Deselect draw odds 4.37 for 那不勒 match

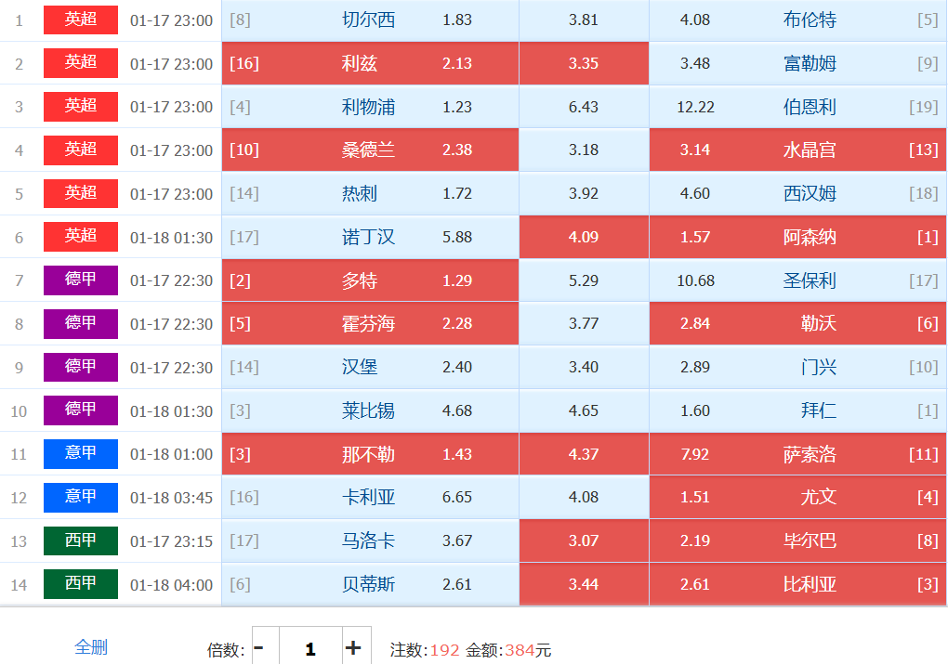pos(584,454)
